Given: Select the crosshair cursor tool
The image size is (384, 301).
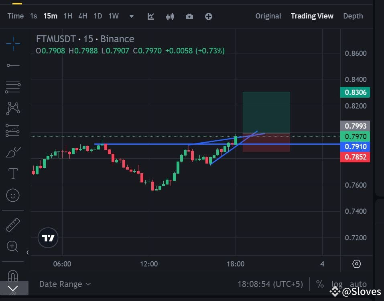Looking at the screenshot, I should [x=13, y=43].
